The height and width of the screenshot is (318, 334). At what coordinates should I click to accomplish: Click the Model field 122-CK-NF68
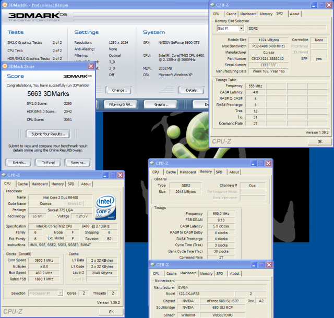pyautogui.click(x=206, y=293)
